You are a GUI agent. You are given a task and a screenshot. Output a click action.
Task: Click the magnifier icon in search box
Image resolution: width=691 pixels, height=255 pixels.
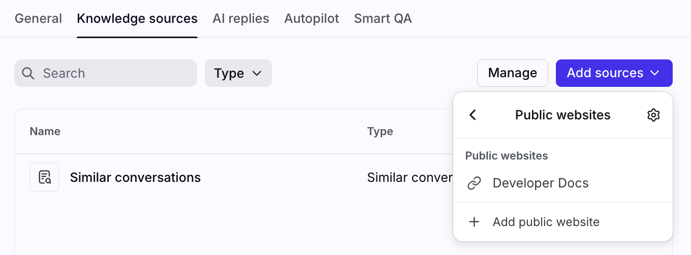(x=28, y=73)
